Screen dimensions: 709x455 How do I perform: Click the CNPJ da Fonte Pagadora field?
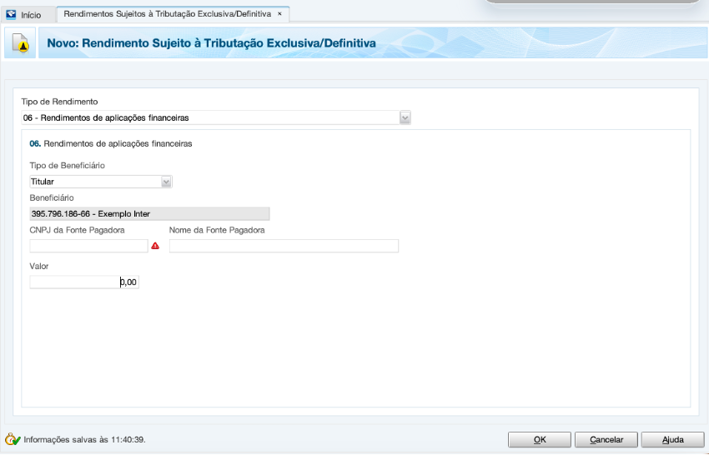88,246
